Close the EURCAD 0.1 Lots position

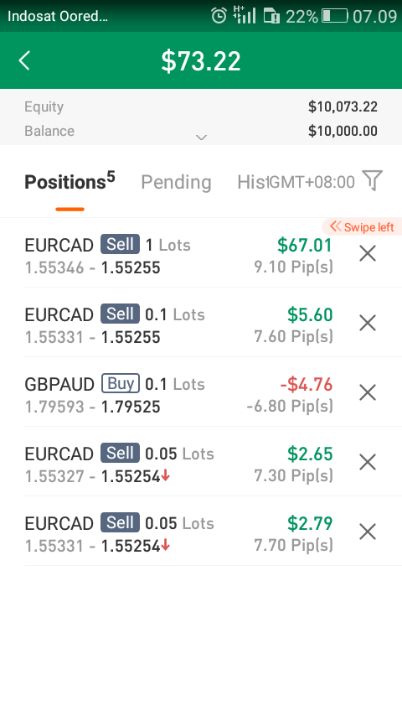368,323
